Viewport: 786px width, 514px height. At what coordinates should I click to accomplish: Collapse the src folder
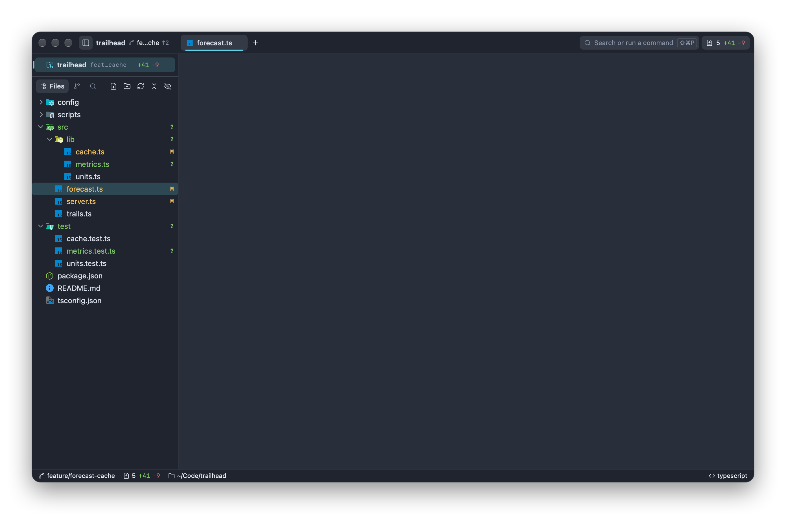41,127
